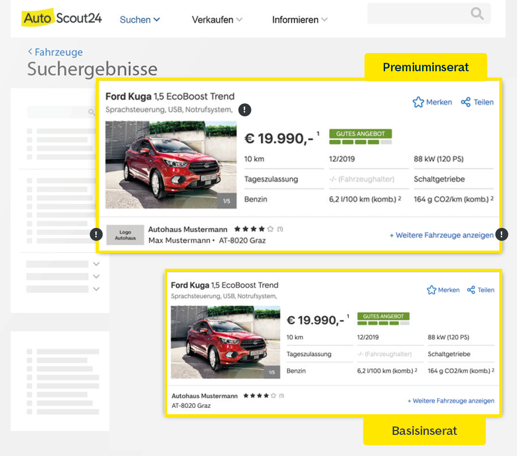The height and width of the screenshot is (456, 517).
Task: Open Autohaus Mustermann in the basic listing
Action: [x=205, y=396]
